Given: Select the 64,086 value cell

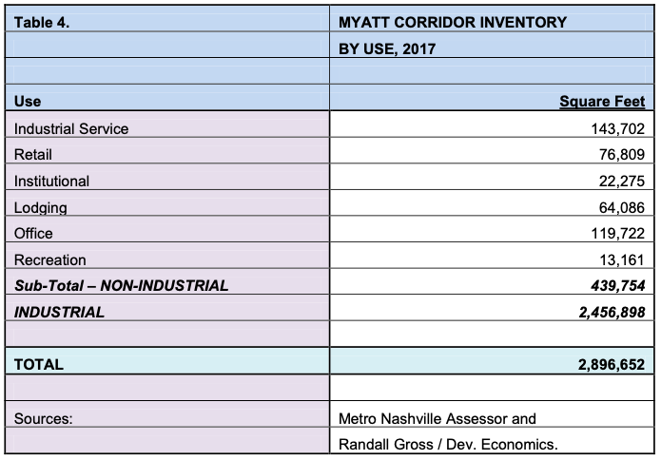Looking at the screenshot, I should 622,207.
